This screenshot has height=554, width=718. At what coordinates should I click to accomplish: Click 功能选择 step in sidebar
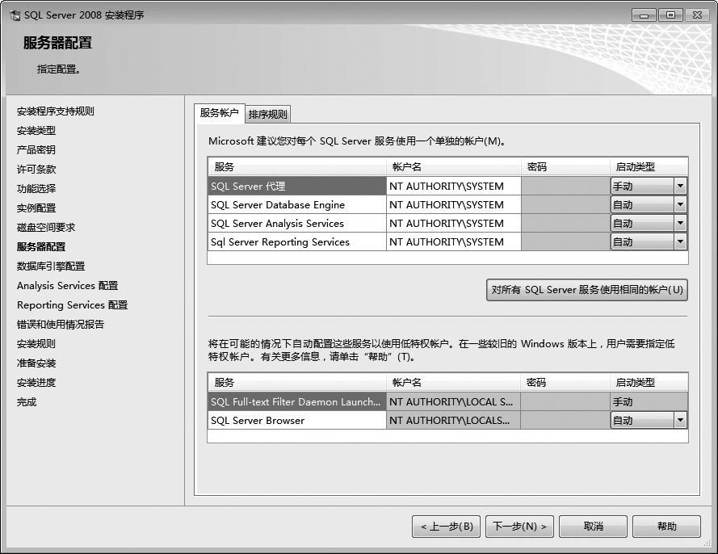(36, 189)
